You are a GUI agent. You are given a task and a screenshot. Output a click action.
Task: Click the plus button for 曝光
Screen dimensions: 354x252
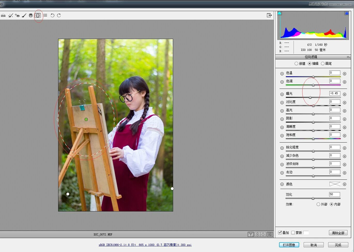(x=344, y=94)
